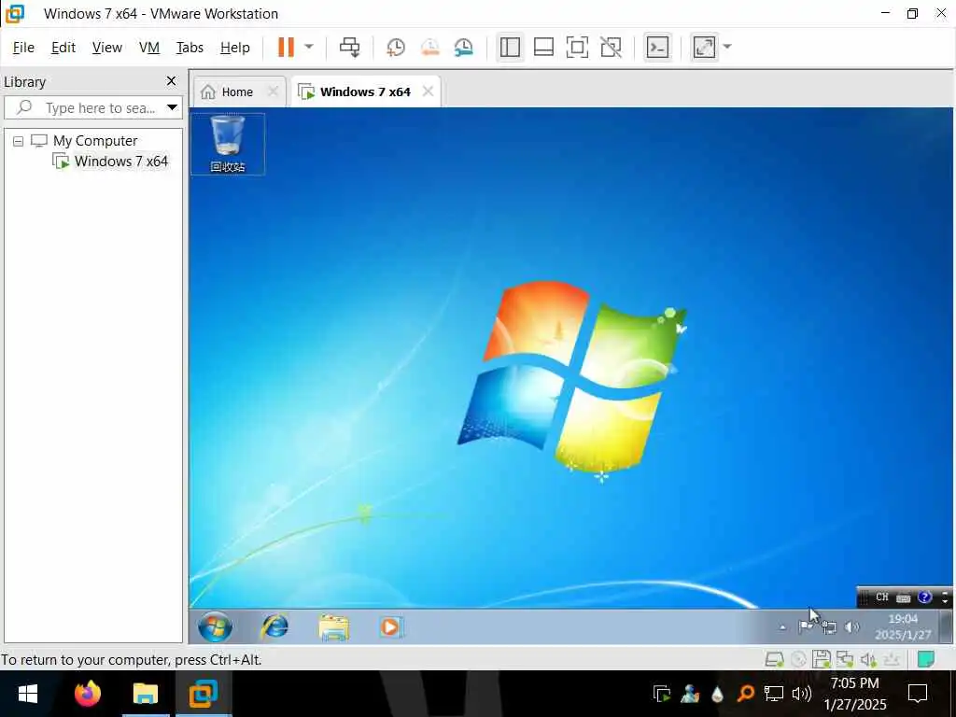The height and width of the screenshot is (717, 956).
Task: Click the guest network tray icon
Action: (x=829, y=626)
